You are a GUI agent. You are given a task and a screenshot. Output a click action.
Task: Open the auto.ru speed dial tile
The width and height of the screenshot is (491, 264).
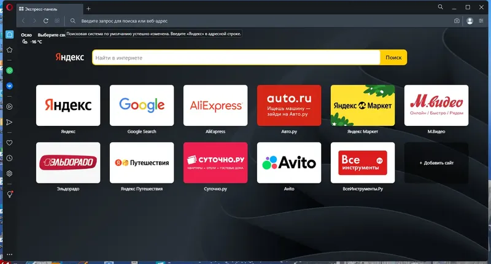tap(289, 105)
